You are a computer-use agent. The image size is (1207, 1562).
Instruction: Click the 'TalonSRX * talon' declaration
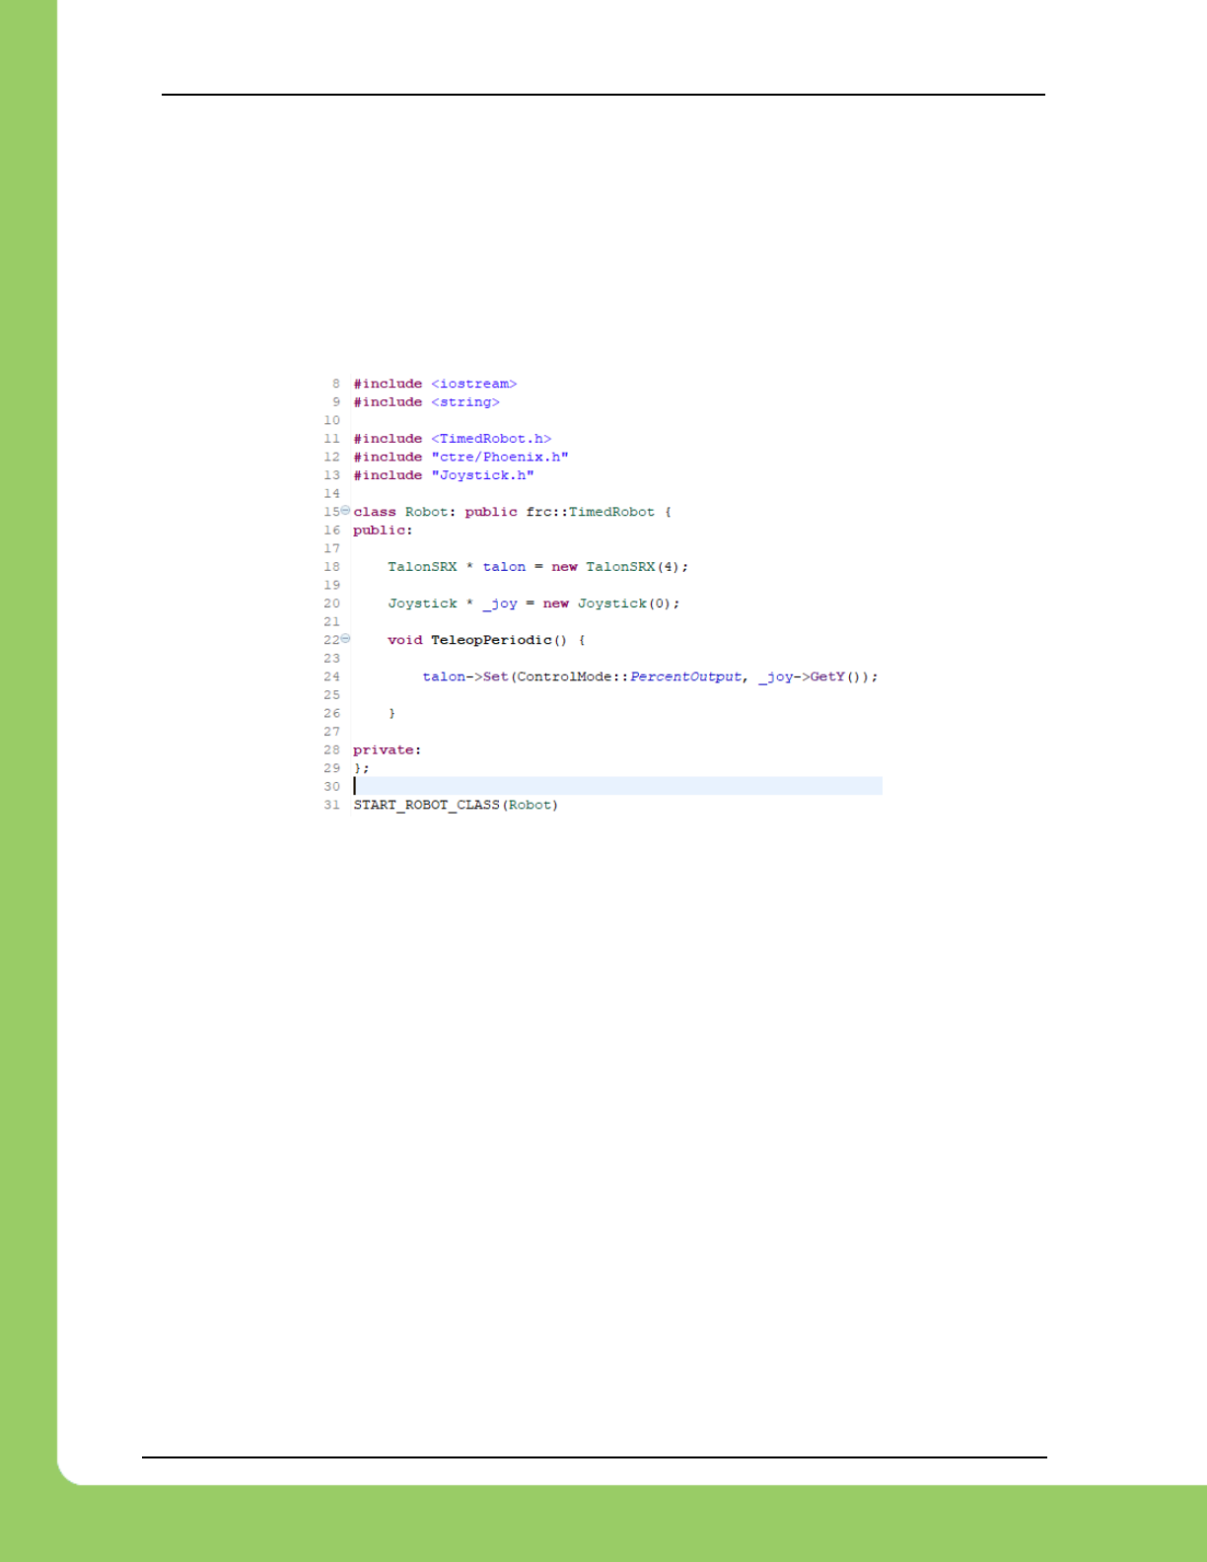point(457,567)
